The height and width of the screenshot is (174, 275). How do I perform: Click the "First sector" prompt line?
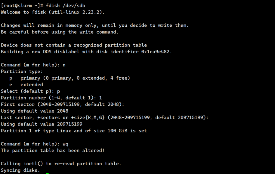(x=62, y=105)
